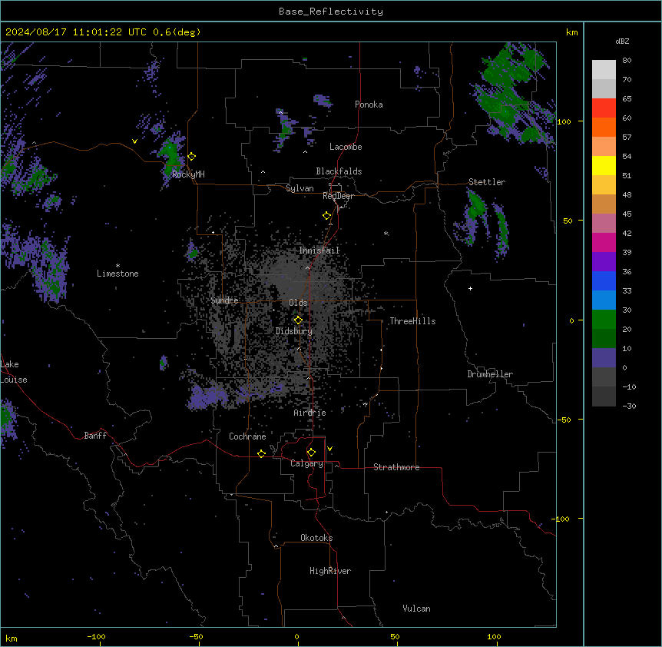Click bottom axis 100 km tick label
This screenshot has width=662, height=647.
(x=494, y=636)
